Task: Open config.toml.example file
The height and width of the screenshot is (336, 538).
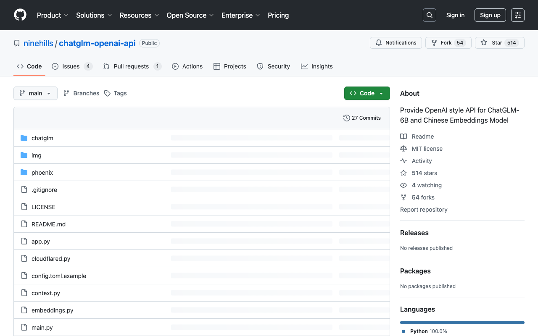Action: pos(59,276)
